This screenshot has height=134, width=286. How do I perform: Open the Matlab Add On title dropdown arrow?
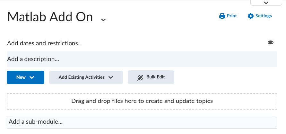click(x=103, y=20)
